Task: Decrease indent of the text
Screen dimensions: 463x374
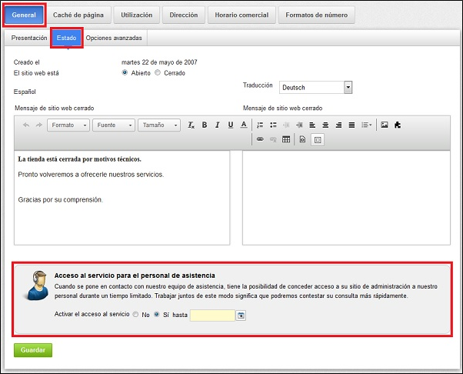Action: [286, 125]
